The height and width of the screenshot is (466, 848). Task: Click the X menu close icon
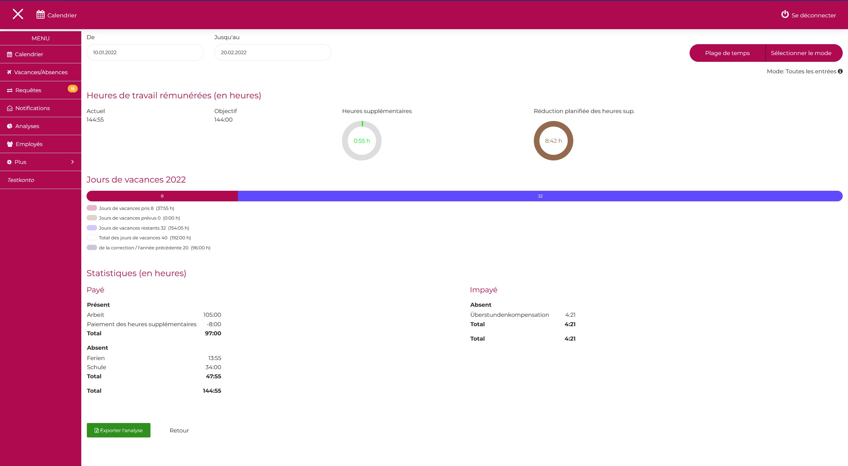18,14
